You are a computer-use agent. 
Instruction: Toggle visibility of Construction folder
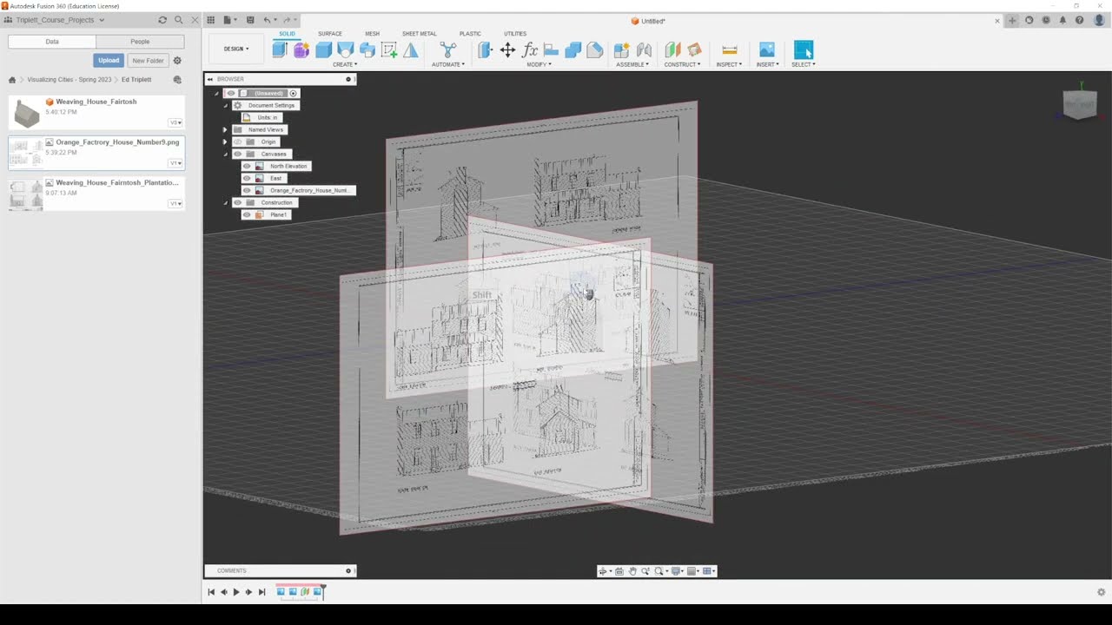[x=238, y=202]
